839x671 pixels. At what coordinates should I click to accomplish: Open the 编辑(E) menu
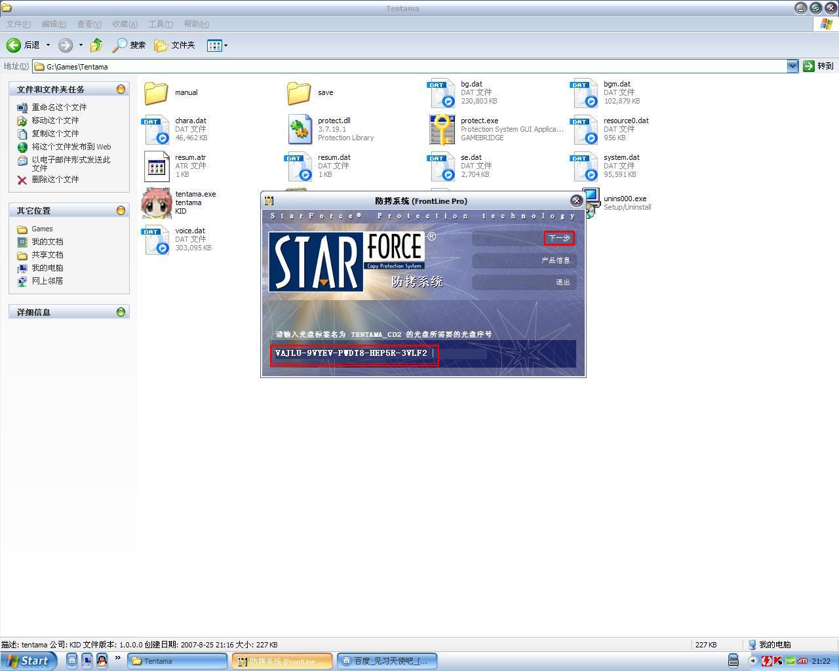tap(54, 24)
